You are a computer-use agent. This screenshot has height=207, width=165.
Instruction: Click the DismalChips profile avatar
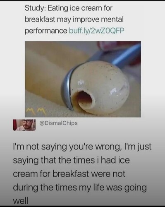24,125
